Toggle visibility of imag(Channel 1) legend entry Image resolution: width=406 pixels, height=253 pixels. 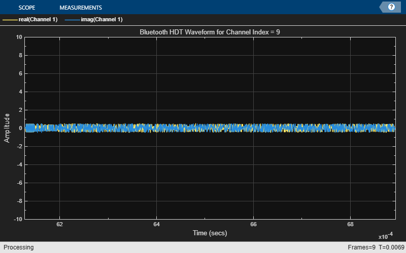tap(101, 20)
